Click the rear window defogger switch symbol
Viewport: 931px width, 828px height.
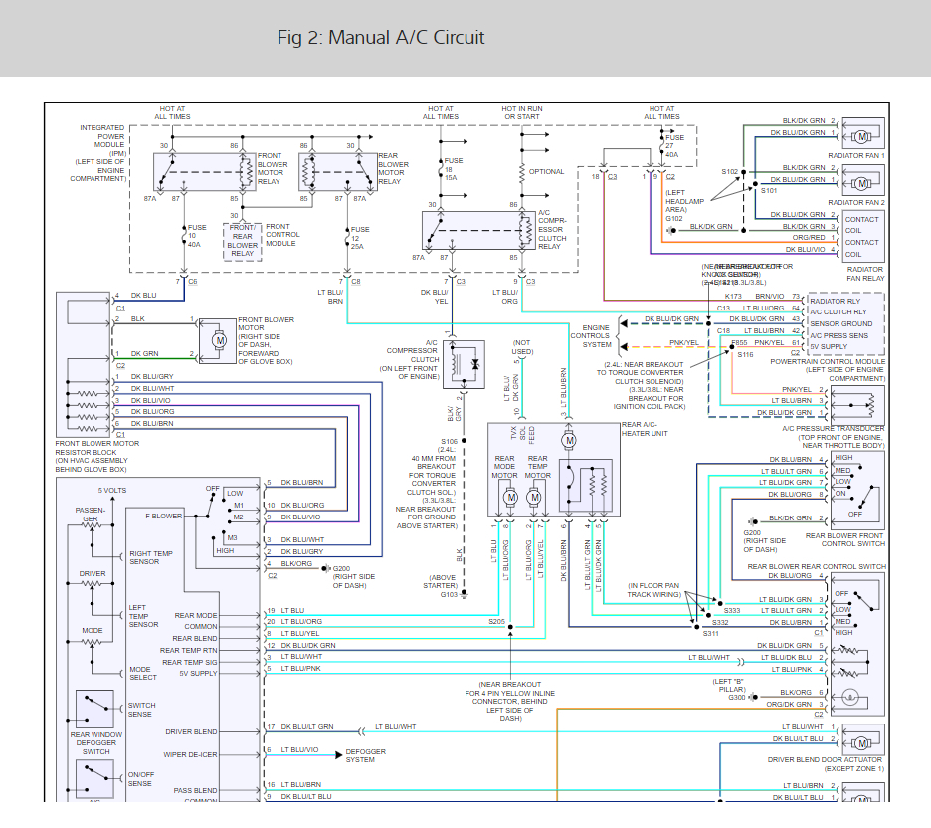pyautogui.click(x=95, y=709)
